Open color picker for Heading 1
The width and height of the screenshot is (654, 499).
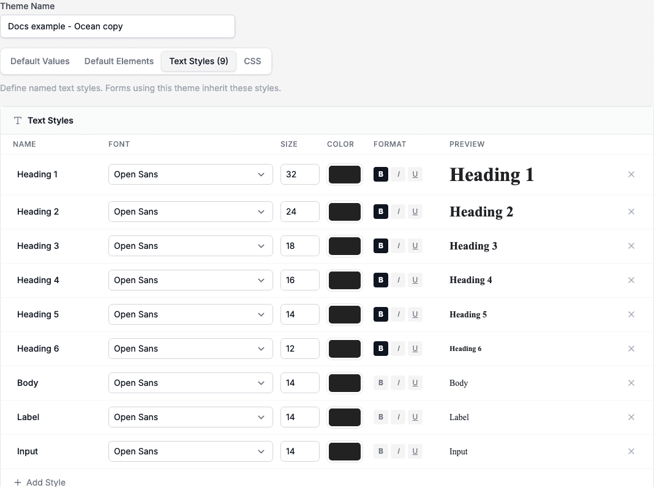coord(345,174)
